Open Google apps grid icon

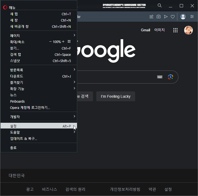coord(175,30)
